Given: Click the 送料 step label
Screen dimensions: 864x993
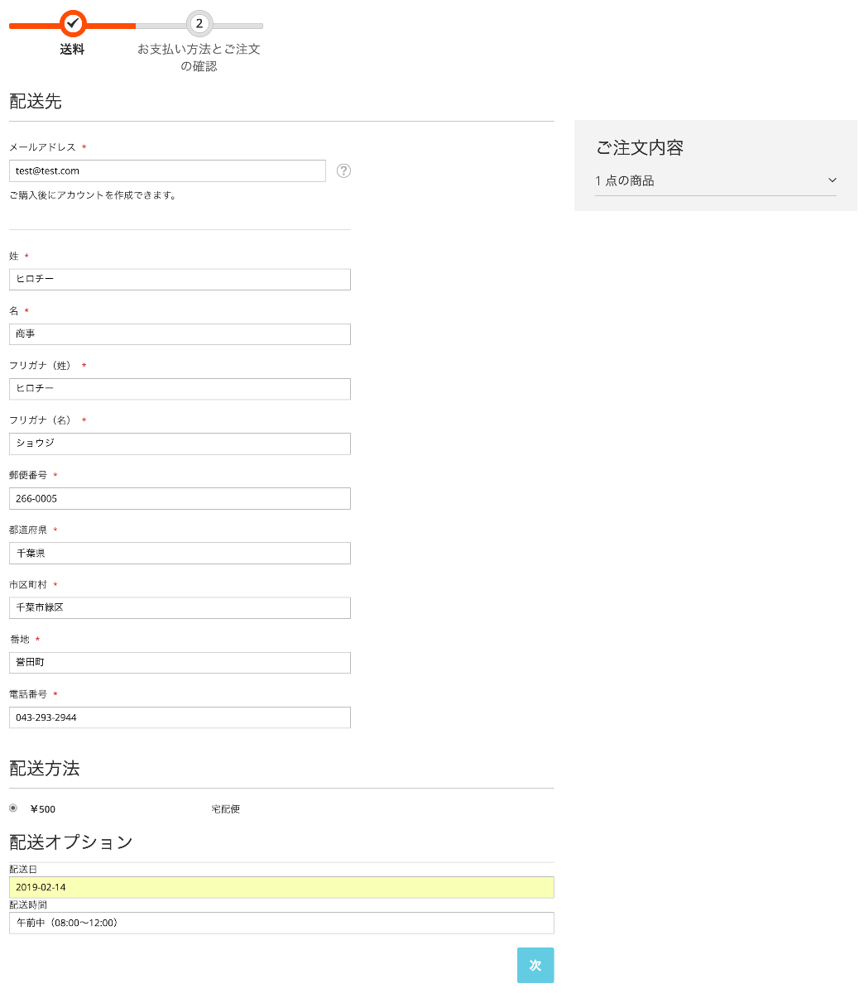Looking at the screenshot, I should [73, 50].
